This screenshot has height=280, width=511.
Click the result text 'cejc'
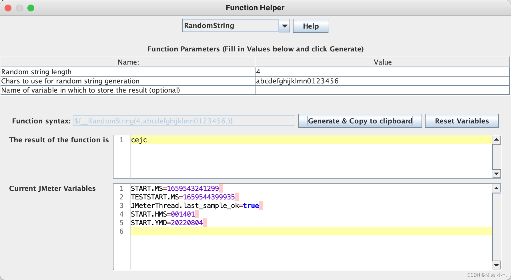coord(139,140)
